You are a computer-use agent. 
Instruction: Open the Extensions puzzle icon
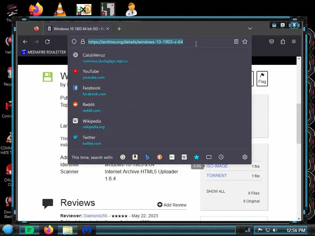coord(283,41)
